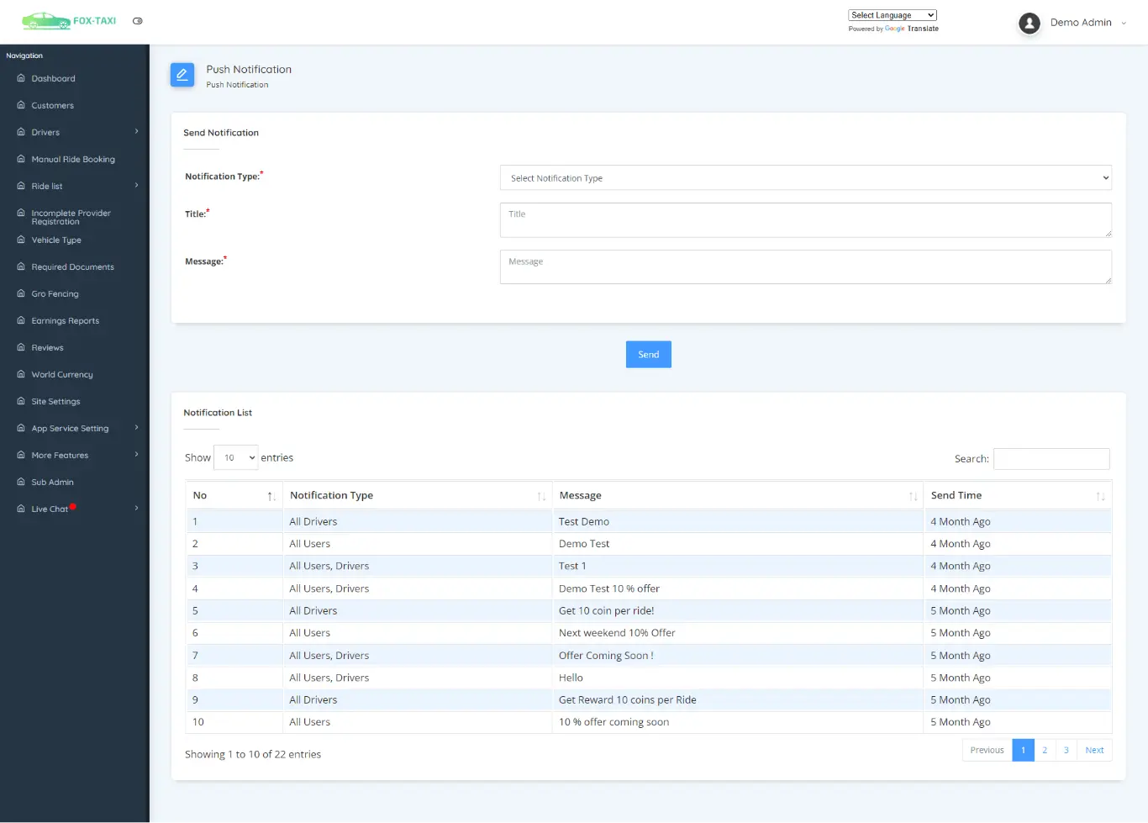Click the Live Chat sidebar icon
Screen dimensions: 1148x823
point(21,509)
